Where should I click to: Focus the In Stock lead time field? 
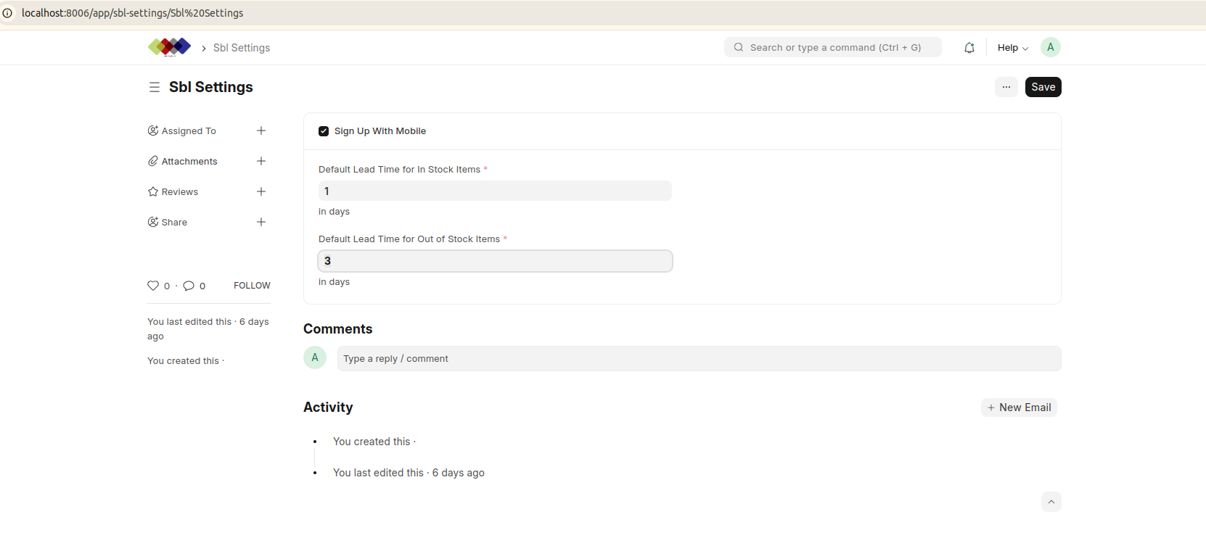click(495, 191)
